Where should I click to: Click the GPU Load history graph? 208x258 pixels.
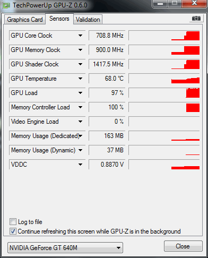click(164, 93)
